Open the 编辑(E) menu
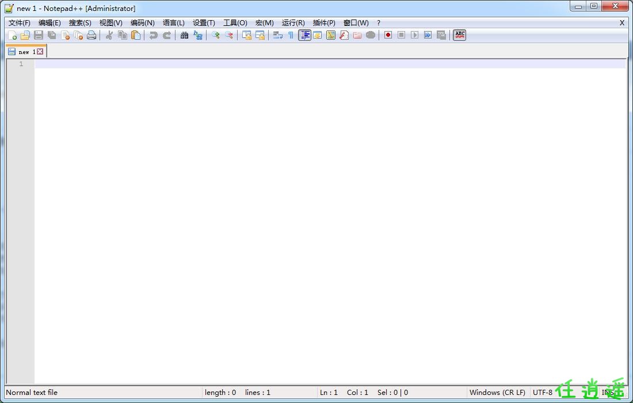Screen dimensions: 633x403 click(x=49, y=23)
